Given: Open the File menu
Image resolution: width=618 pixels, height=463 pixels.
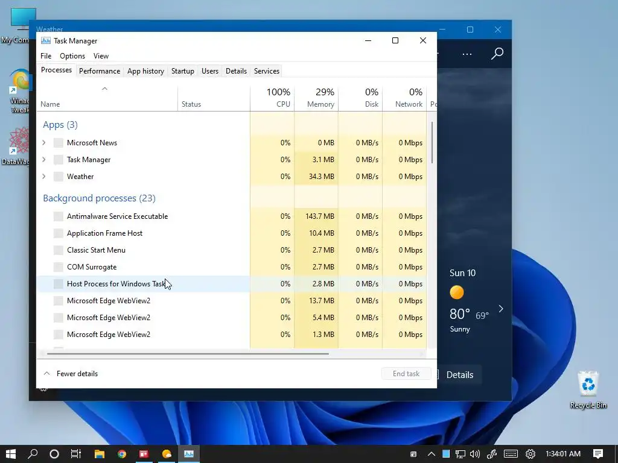Looking at the screenshot, I should [x=46, y=56].
